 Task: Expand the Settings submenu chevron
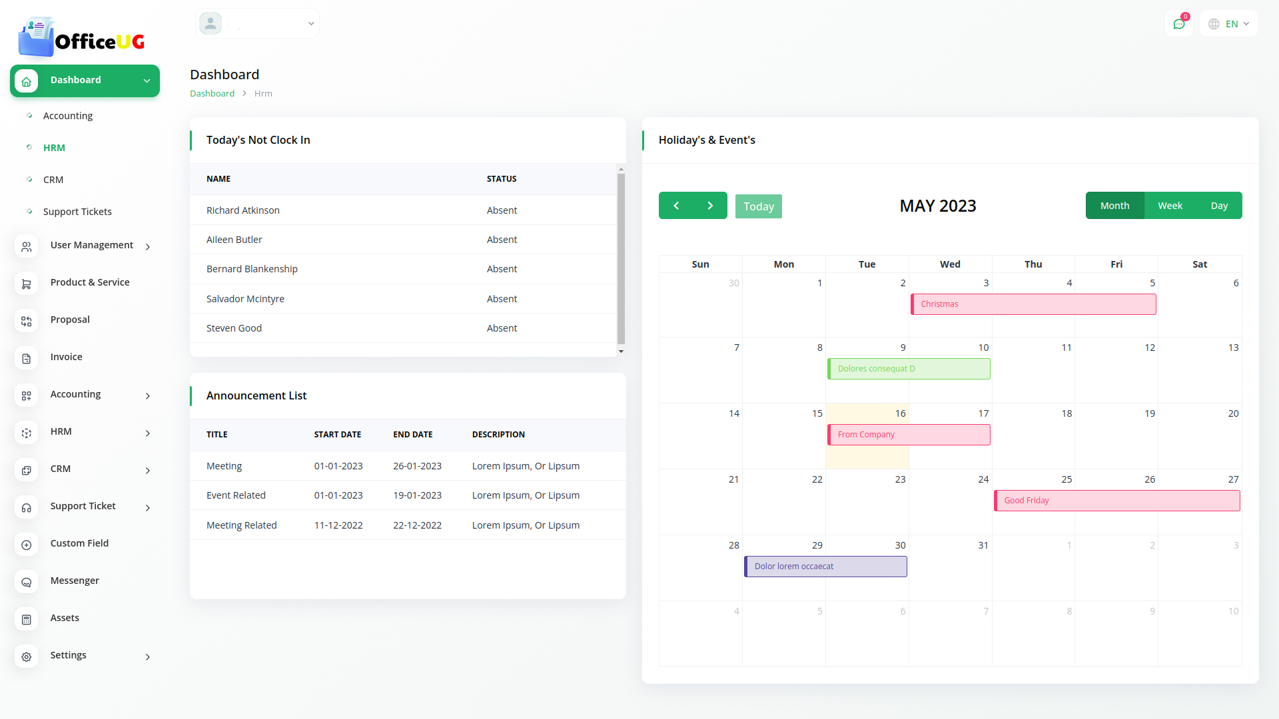148,657
